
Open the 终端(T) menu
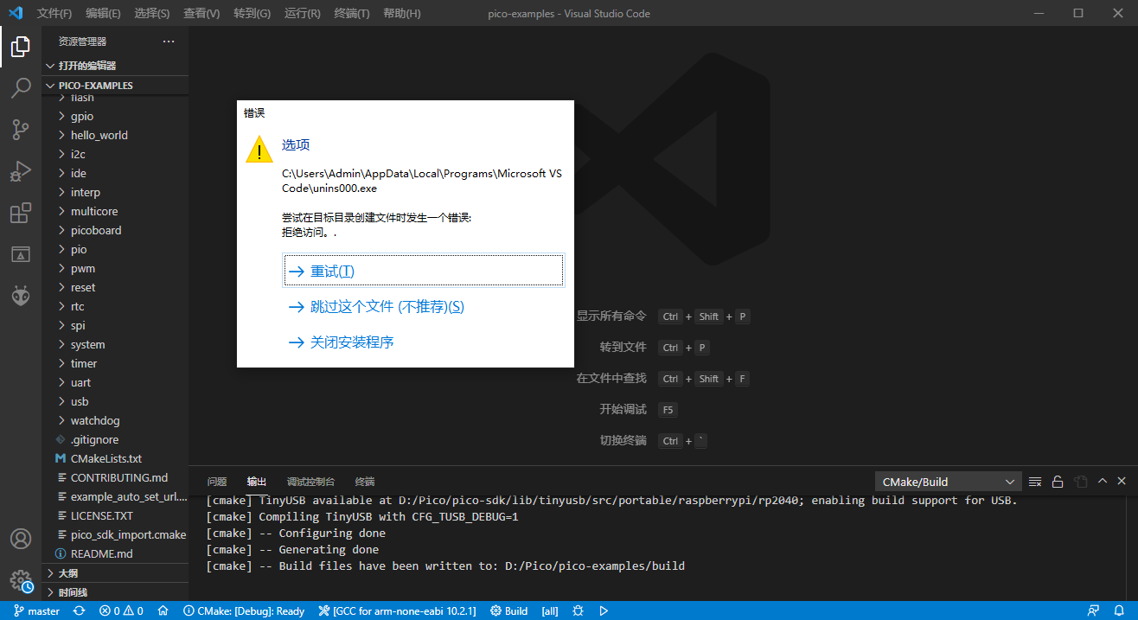point(351,14)
